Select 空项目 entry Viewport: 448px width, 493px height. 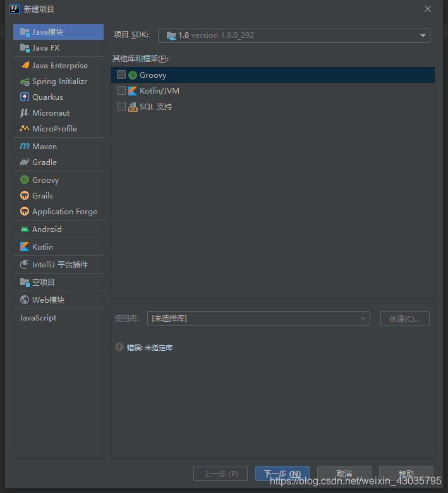pos(59,282)
